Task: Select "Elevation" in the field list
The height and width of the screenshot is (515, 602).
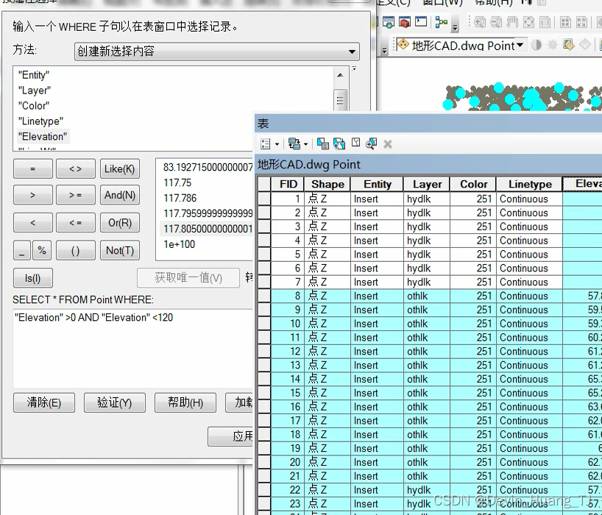Action: tap(43, 137)
